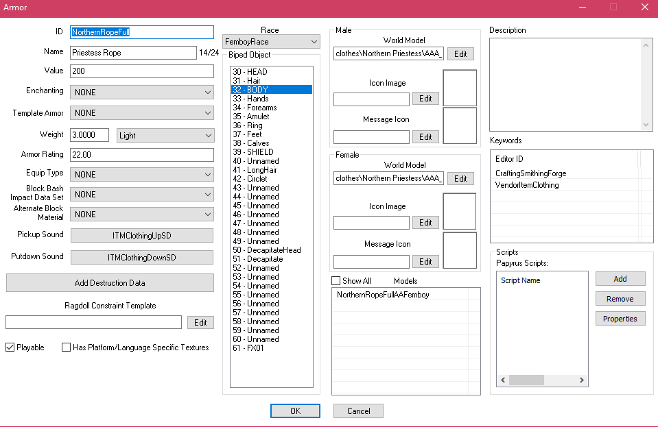Toggle the Playable checkbox
The image size is (658, 427).
10,347
